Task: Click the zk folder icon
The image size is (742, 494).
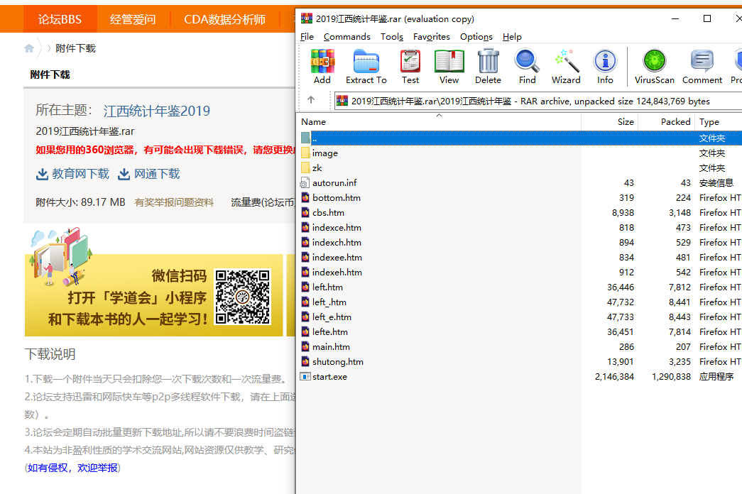Action: [x=306, y=168]
